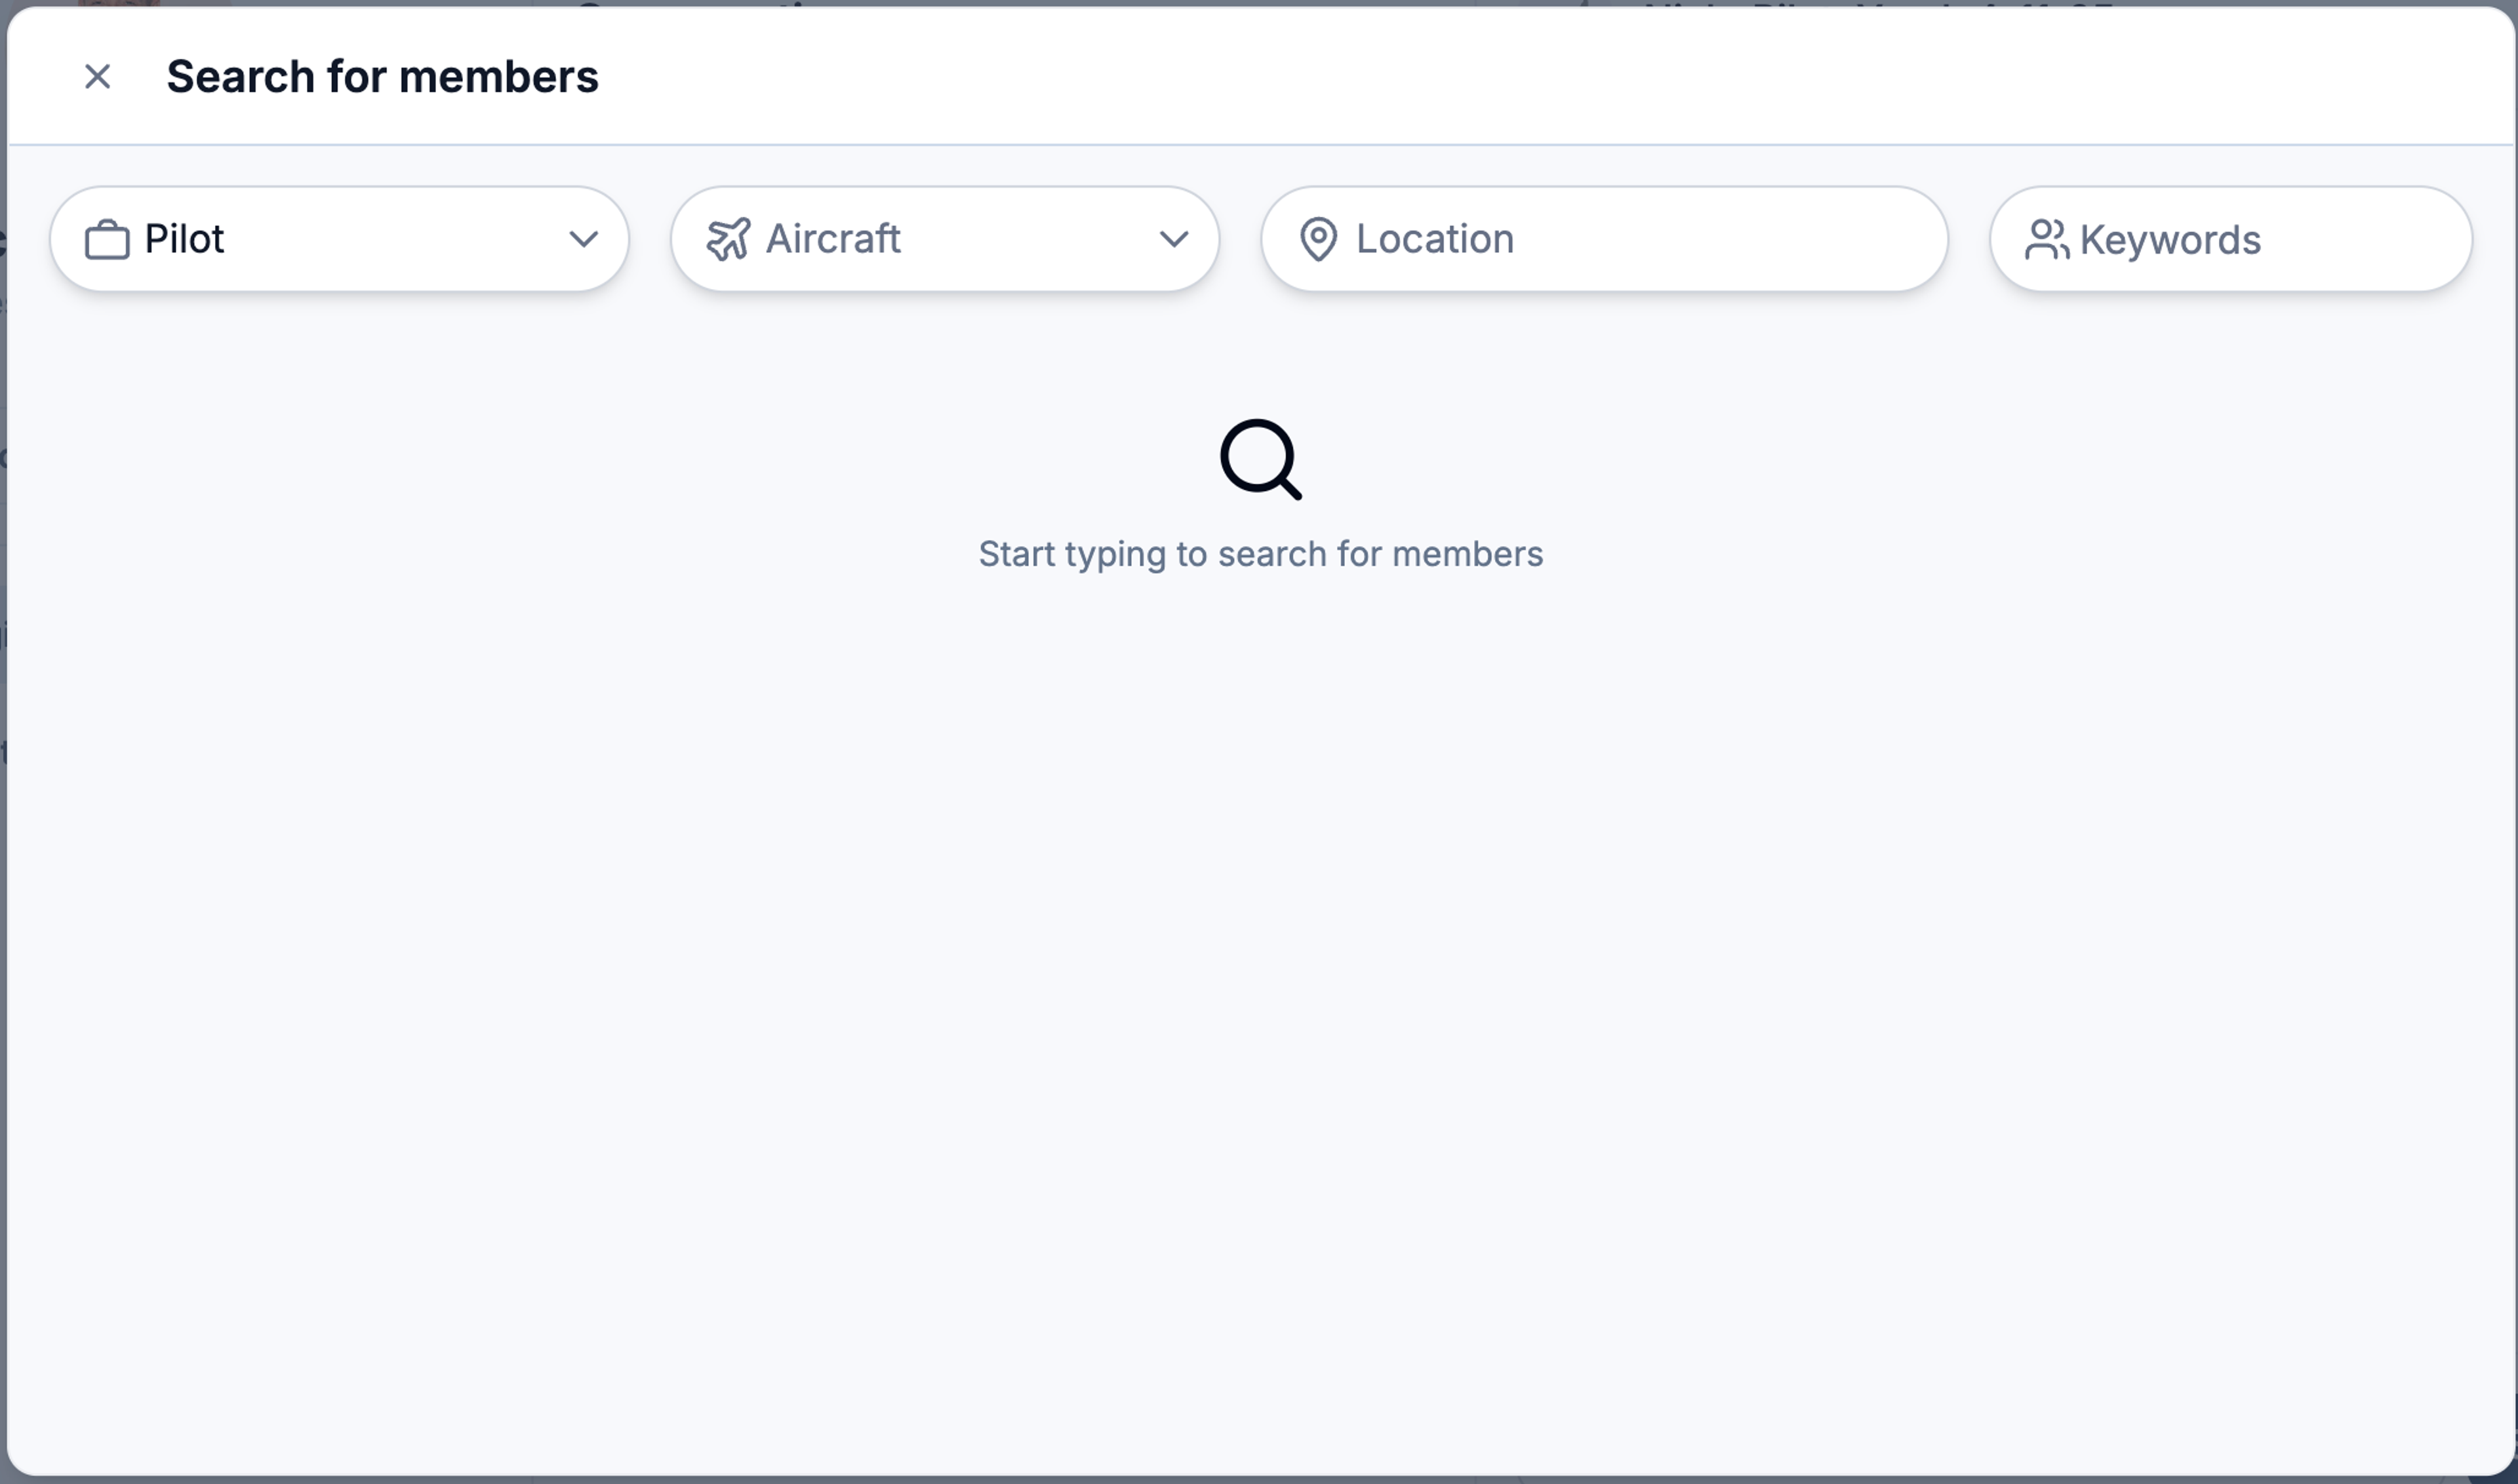Click the people icon beside Keywords
The width and height of the screenshot is (2518, 1484).
point(2047,240)
